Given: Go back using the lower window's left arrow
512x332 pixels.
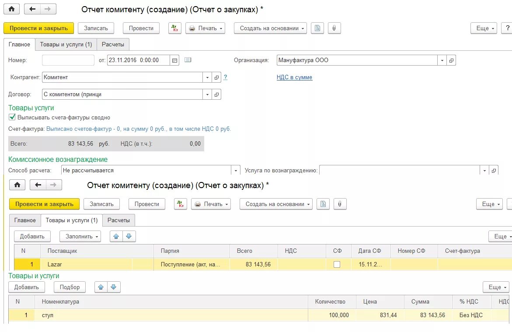Looking at the screenshot, I should (x=38, y=185).
